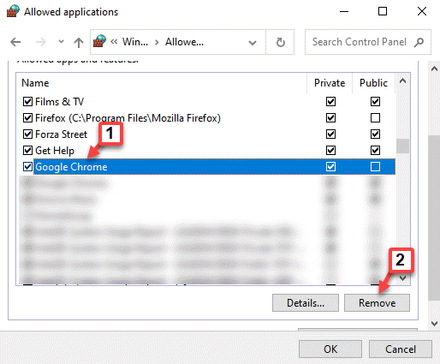The image size is (440, 364).
Task: Enable Google Chrome Public checkbox
Action: click(375, 166)
